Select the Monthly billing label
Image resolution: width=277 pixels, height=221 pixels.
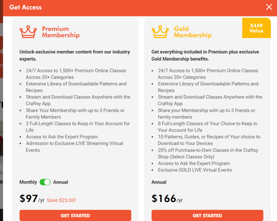[x=28, y=182]
